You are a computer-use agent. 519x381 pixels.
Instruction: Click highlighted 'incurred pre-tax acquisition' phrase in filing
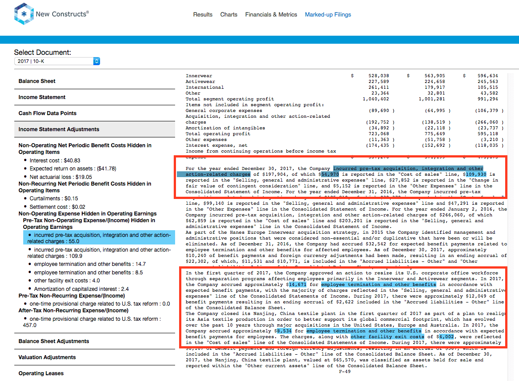[408, 168]
